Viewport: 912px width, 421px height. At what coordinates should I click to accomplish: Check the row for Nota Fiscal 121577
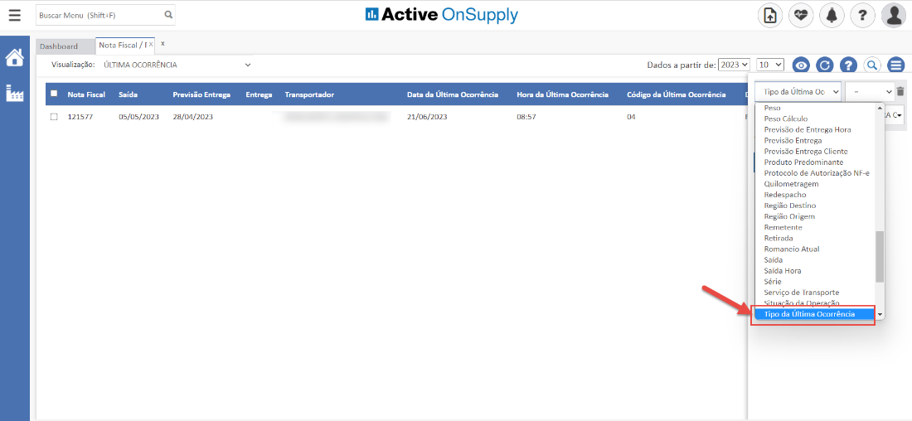coord(54,117)
